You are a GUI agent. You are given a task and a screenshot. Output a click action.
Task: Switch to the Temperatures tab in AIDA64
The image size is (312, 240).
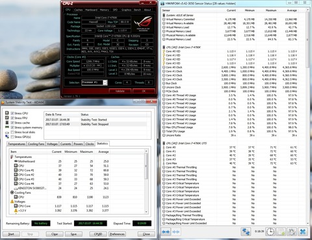tap(16, 144)
